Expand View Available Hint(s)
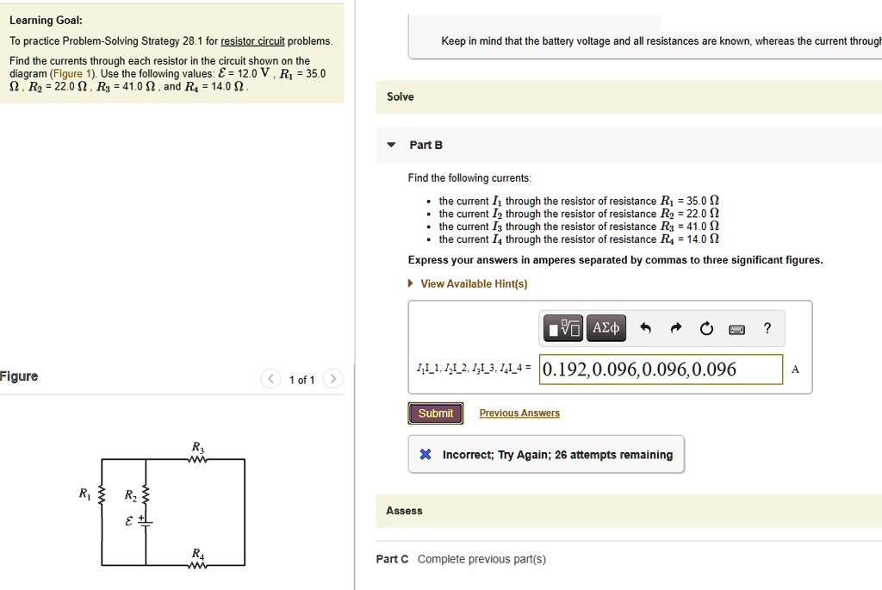This screenshot has height=590, width=882. [474, 283]
